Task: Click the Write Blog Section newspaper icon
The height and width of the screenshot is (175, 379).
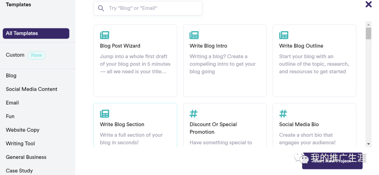Action: pos(105,114)
